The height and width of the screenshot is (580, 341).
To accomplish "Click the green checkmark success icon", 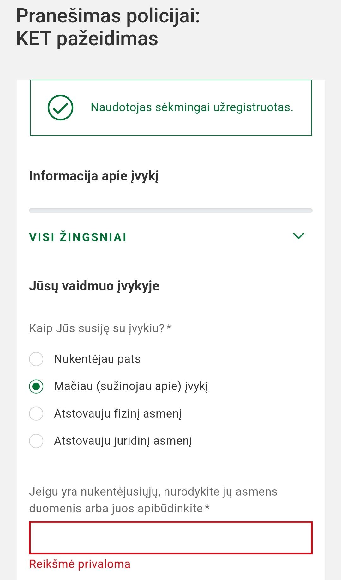I will (x=60, y=108).
